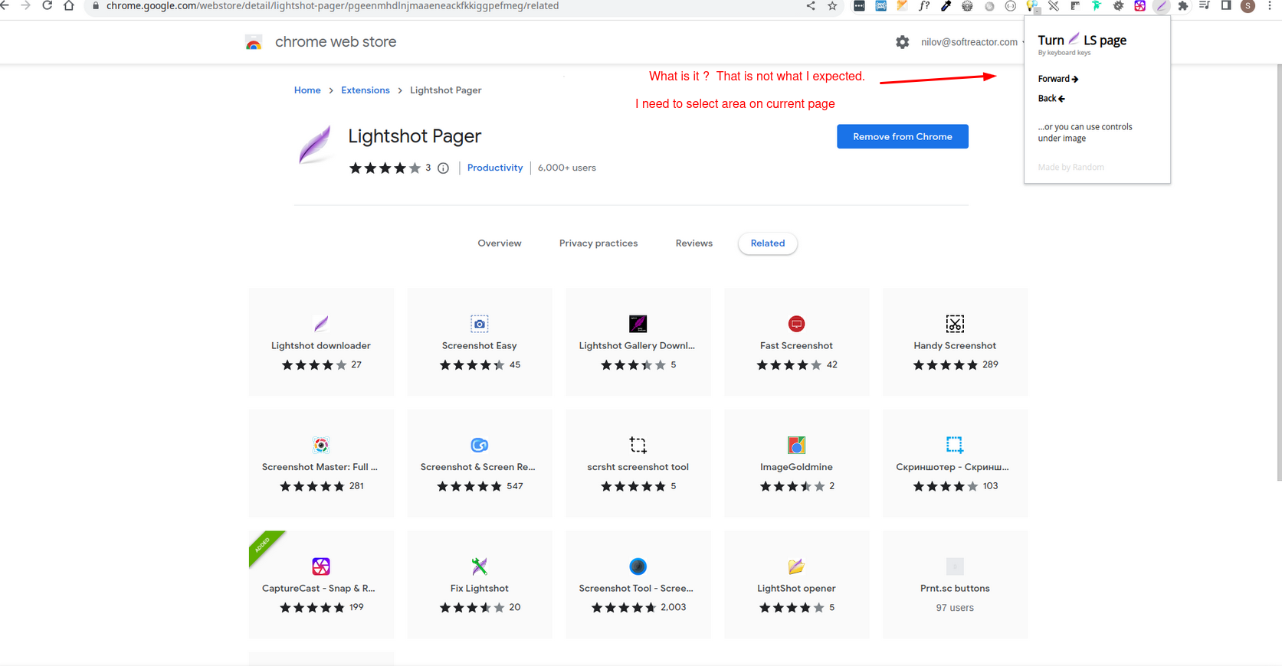The width and height of the screenshot is (1282, 666).
Task: Go to Home breadcrumb link
Action: click(307, 90)
